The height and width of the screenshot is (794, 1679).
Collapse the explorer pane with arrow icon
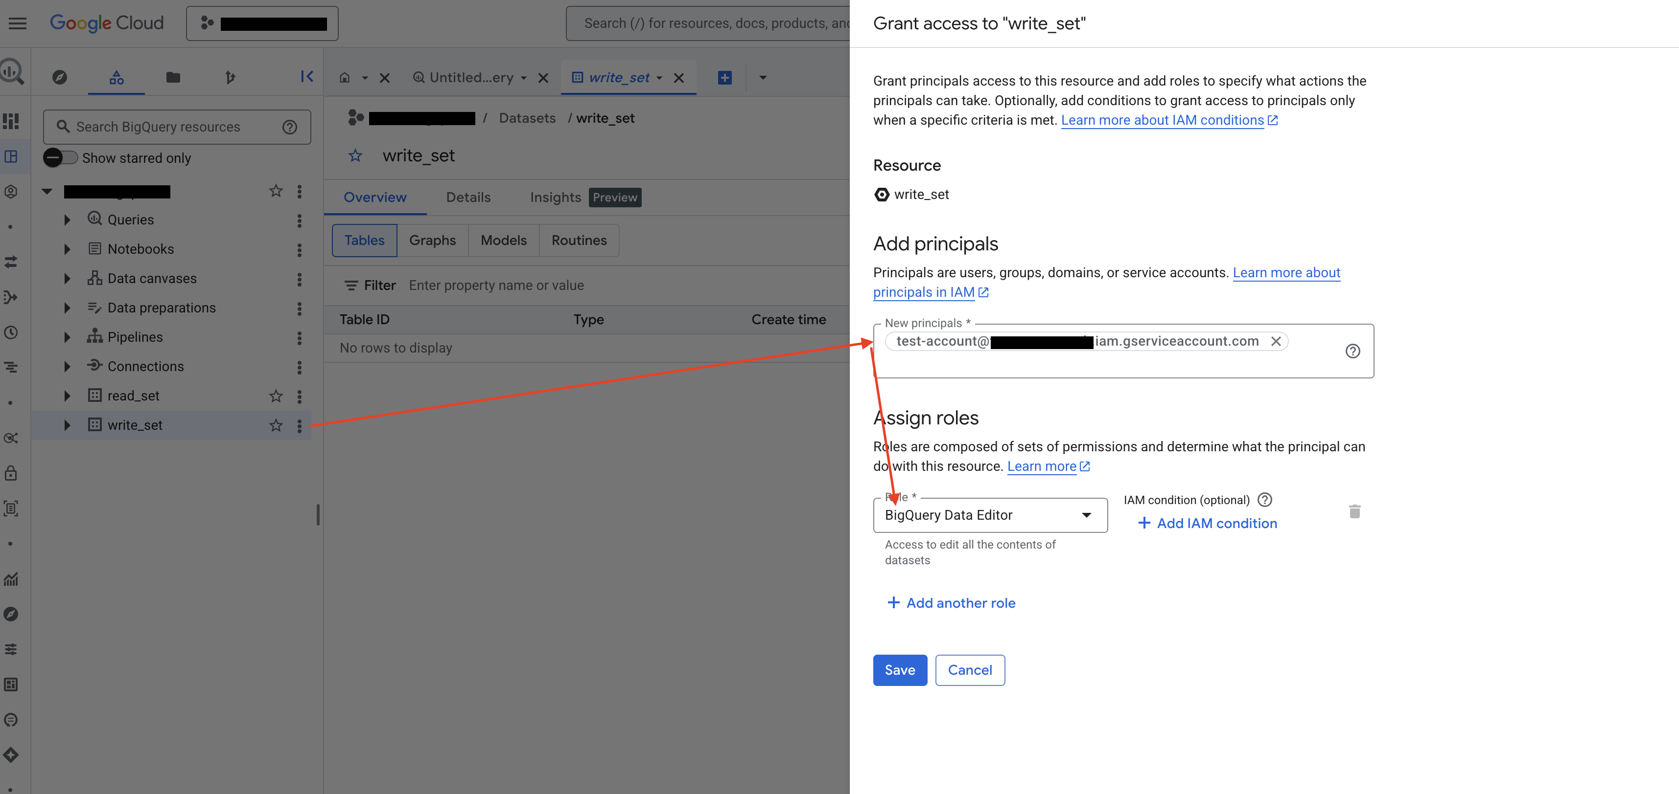[306, 77]
